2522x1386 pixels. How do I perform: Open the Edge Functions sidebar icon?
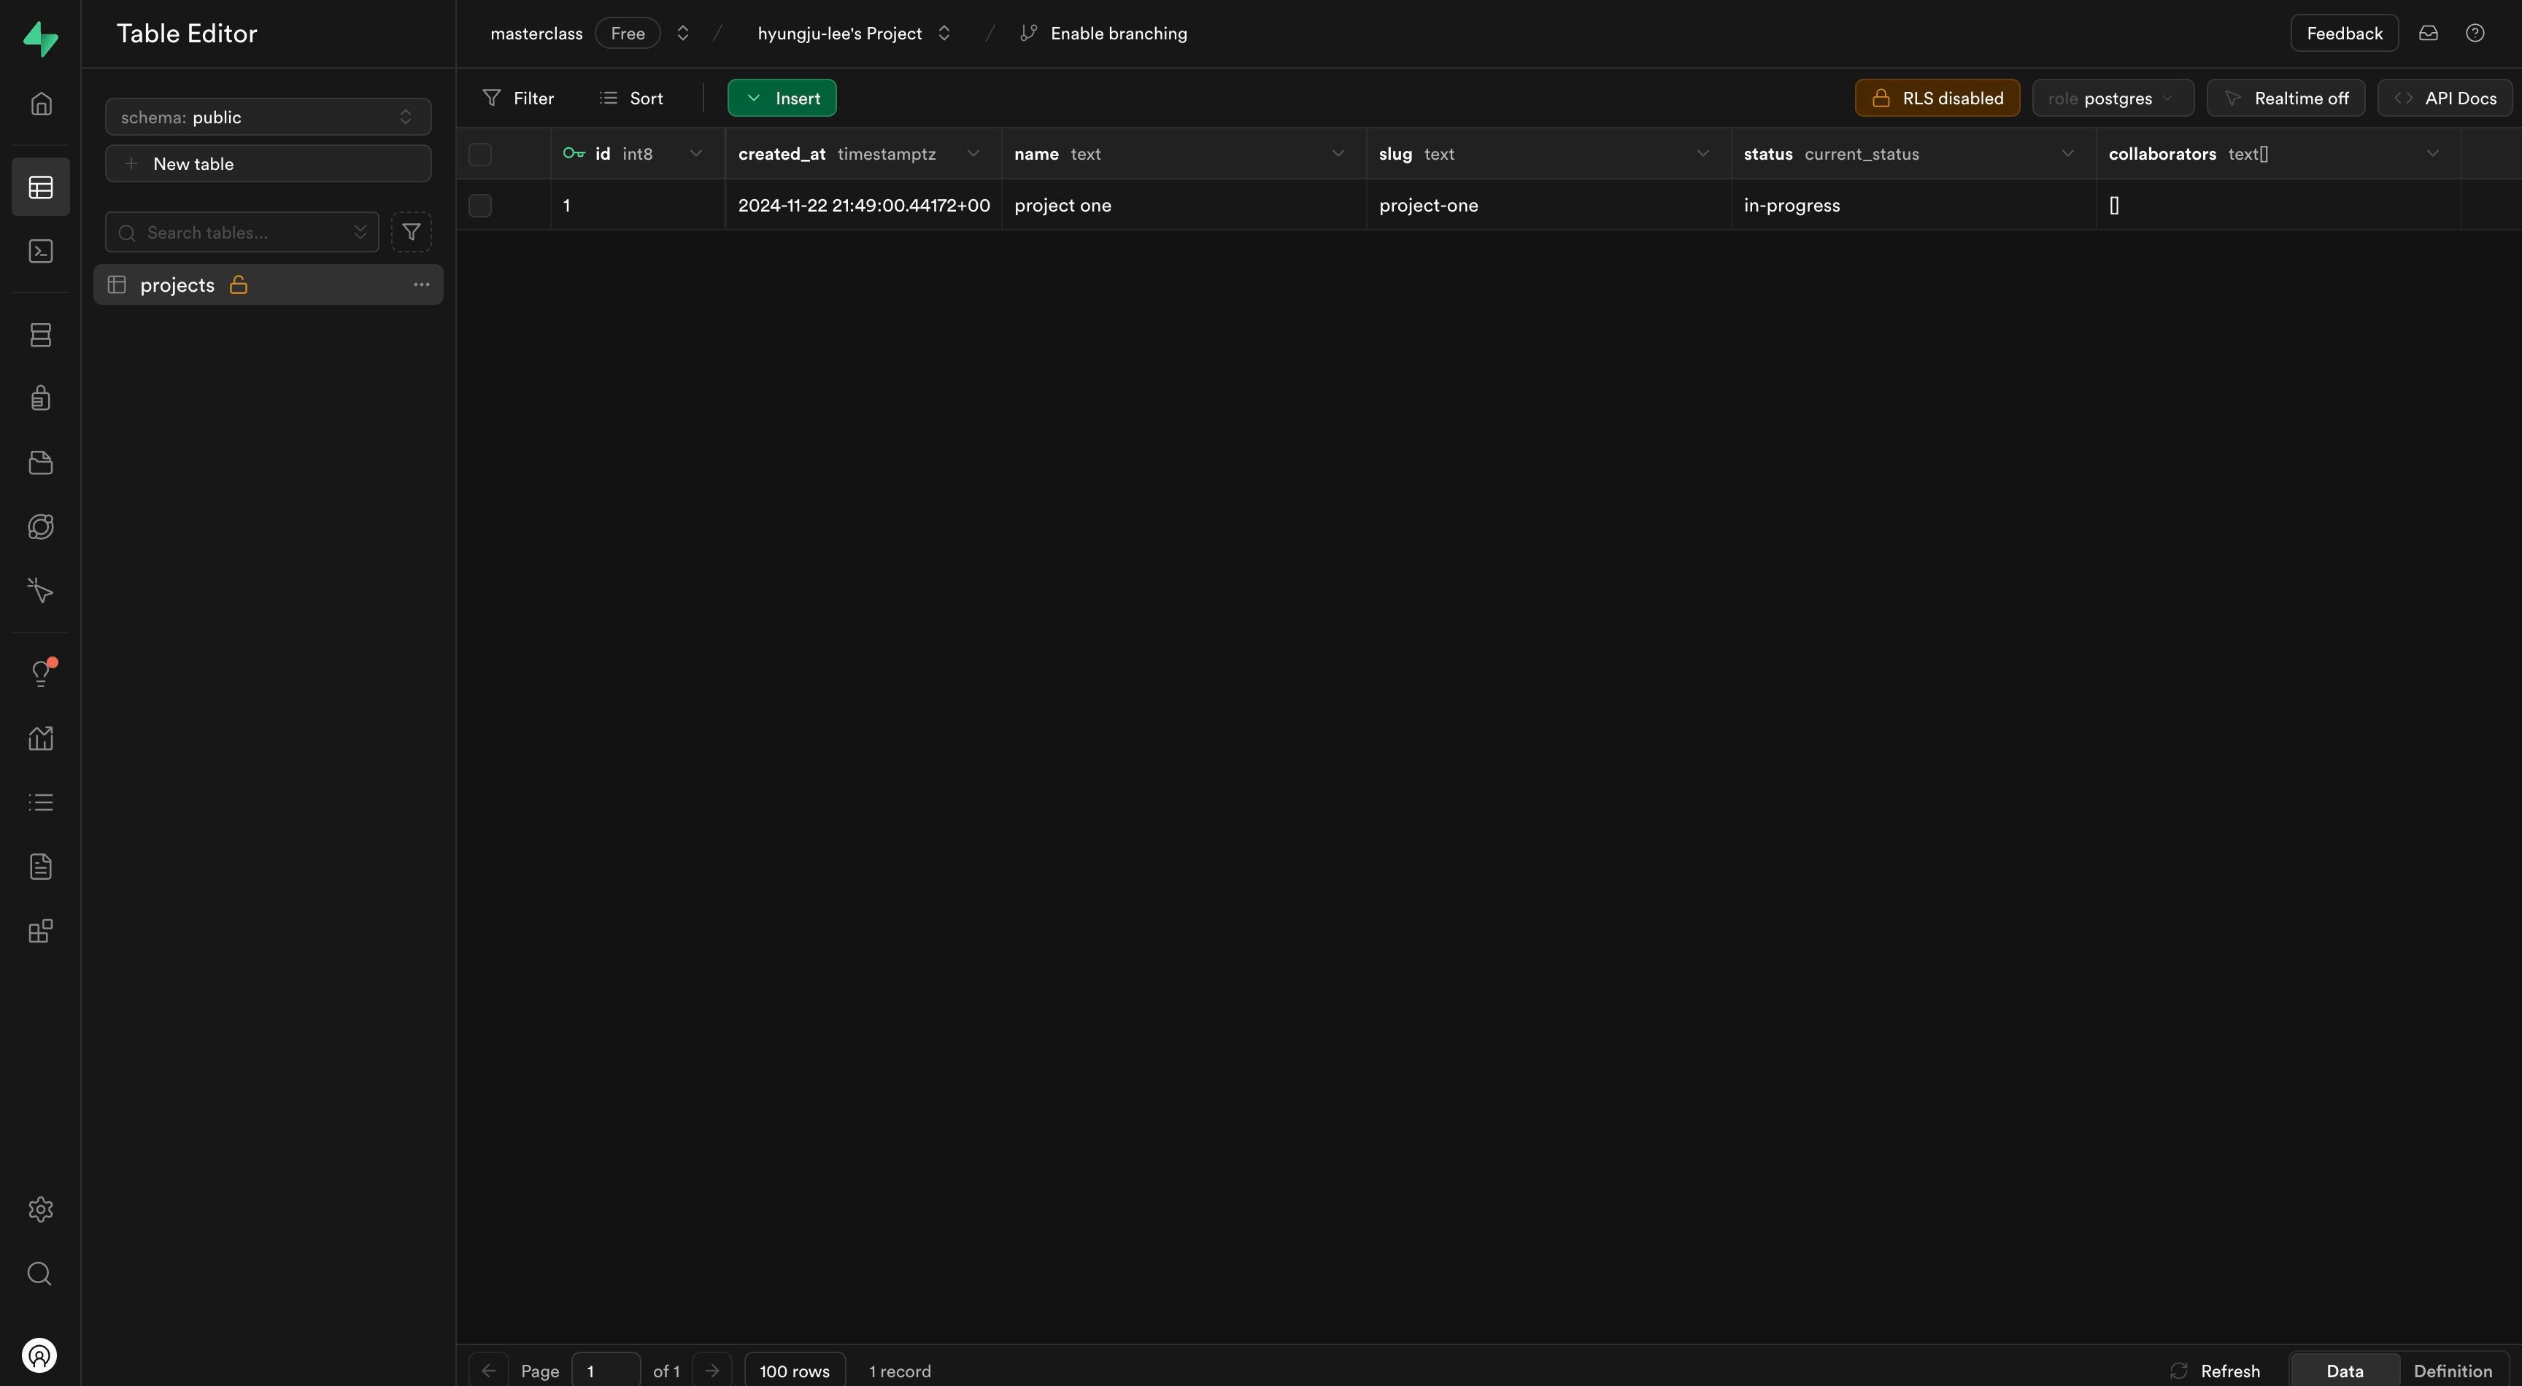coord(40,527)
